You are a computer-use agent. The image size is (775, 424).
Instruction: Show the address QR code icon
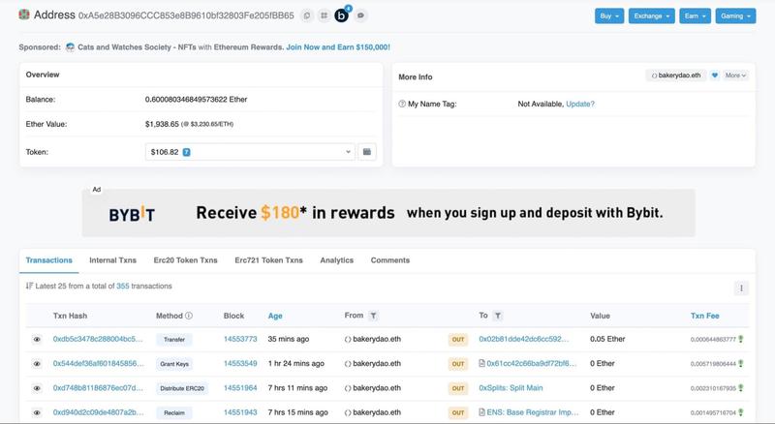point(324,15)
